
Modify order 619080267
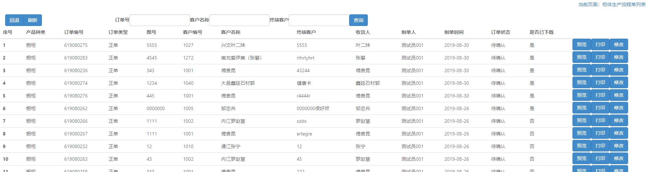tap(619, 133)
